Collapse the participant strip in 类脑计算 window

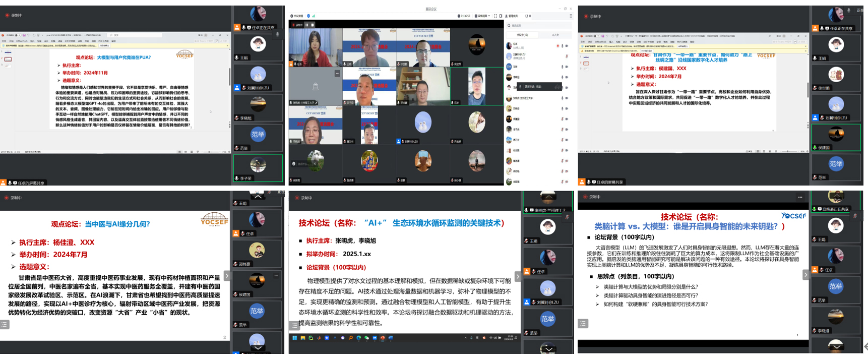point(805,275)
